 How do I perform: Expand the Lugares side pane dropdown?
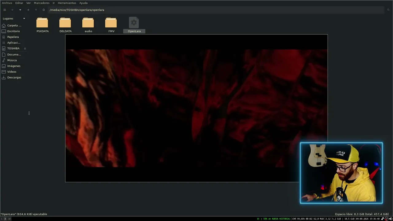(x=24, y=18)
